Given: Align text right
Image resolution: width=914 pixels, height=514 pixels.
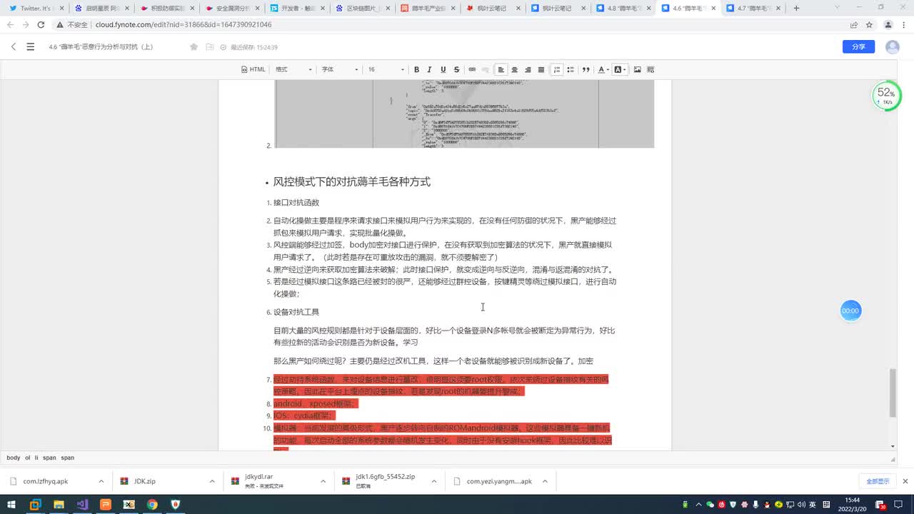Looking at the screenshot, I should click(x=528, y=69).
